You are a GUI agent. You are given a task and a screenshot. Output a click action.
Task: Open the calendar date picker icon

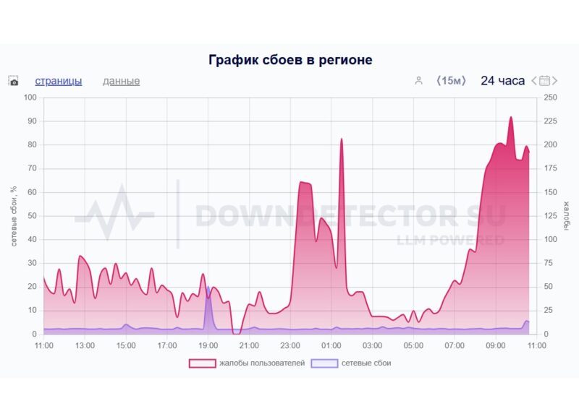click(x=546, y=81)
